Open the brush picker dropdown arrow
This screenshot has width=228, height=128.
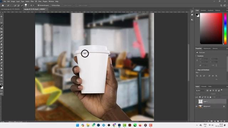pos(28,5)
